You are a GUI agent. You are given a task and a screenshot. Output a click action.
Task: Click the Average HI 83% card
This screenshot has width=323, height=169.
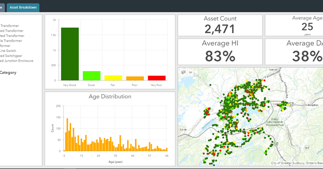pos(220,51)
